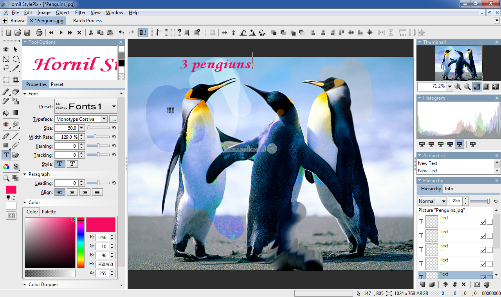This screenshot has width=501, height=297.
Task: Open the Filter menu
Action: (x=80, y=13)
